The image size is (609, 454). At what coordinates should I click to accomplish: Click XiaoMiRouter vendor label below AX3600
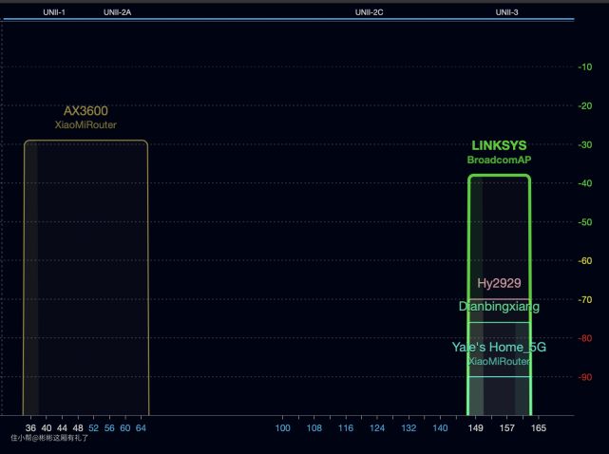click(86, 125)
